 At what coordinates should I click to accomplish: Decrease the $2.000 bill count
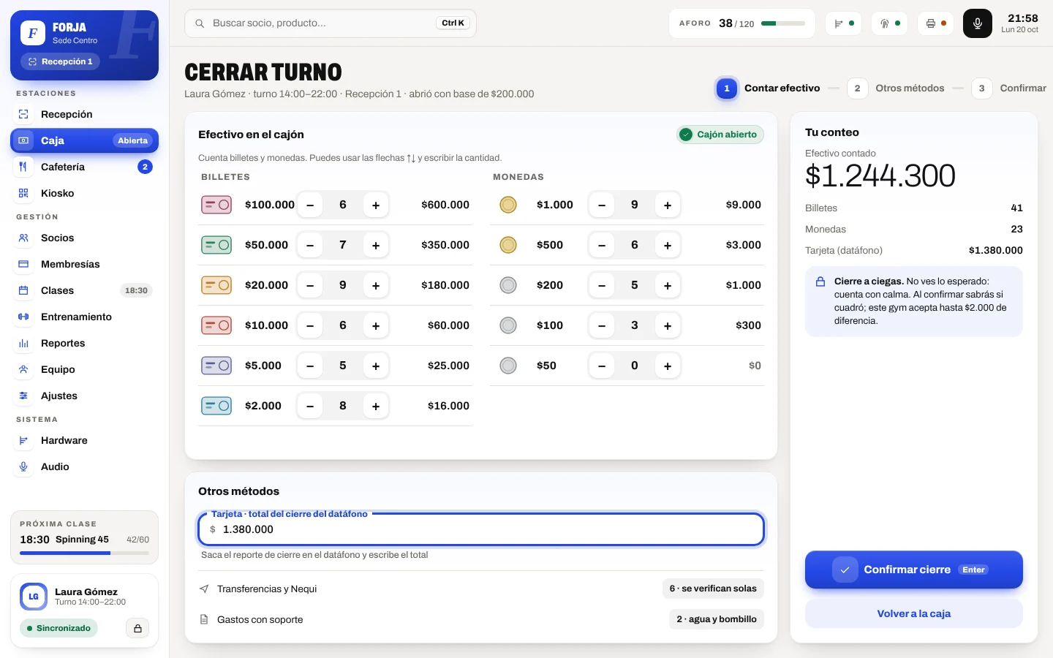[310, 406]
